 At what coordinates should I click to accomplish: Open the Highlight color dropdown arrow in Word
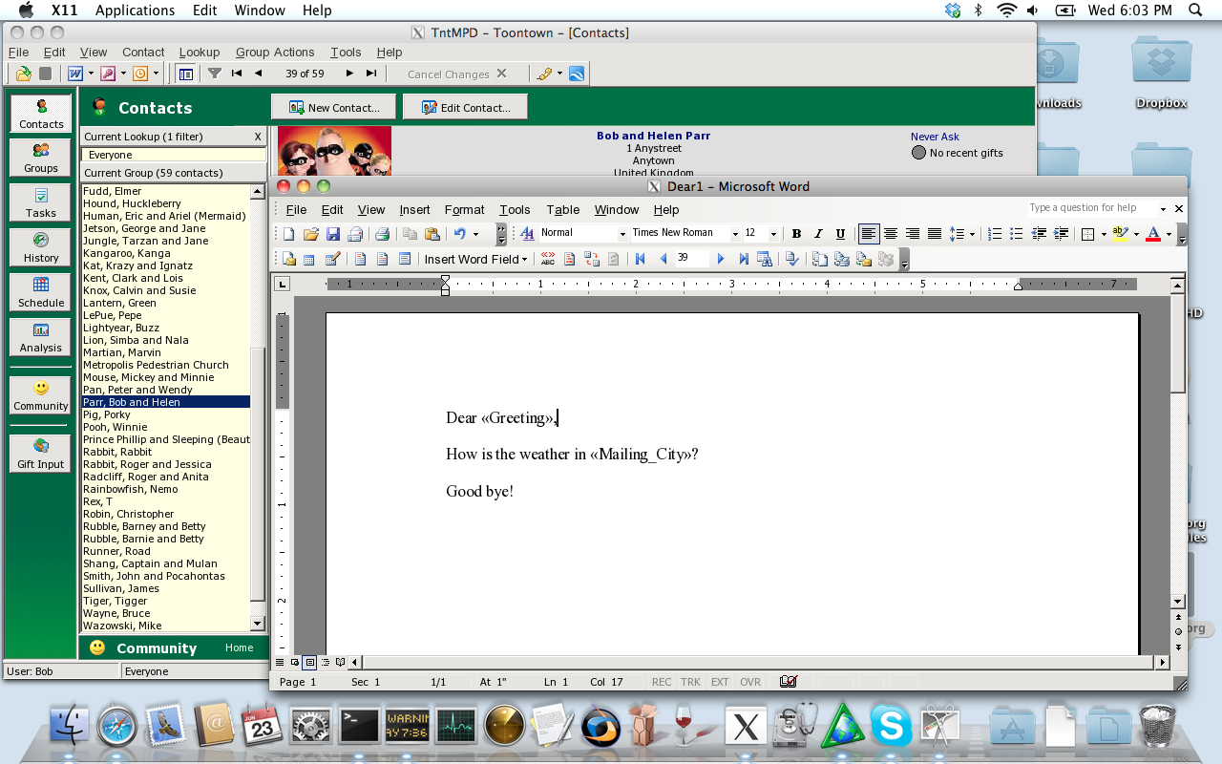tap(1136, 235)
